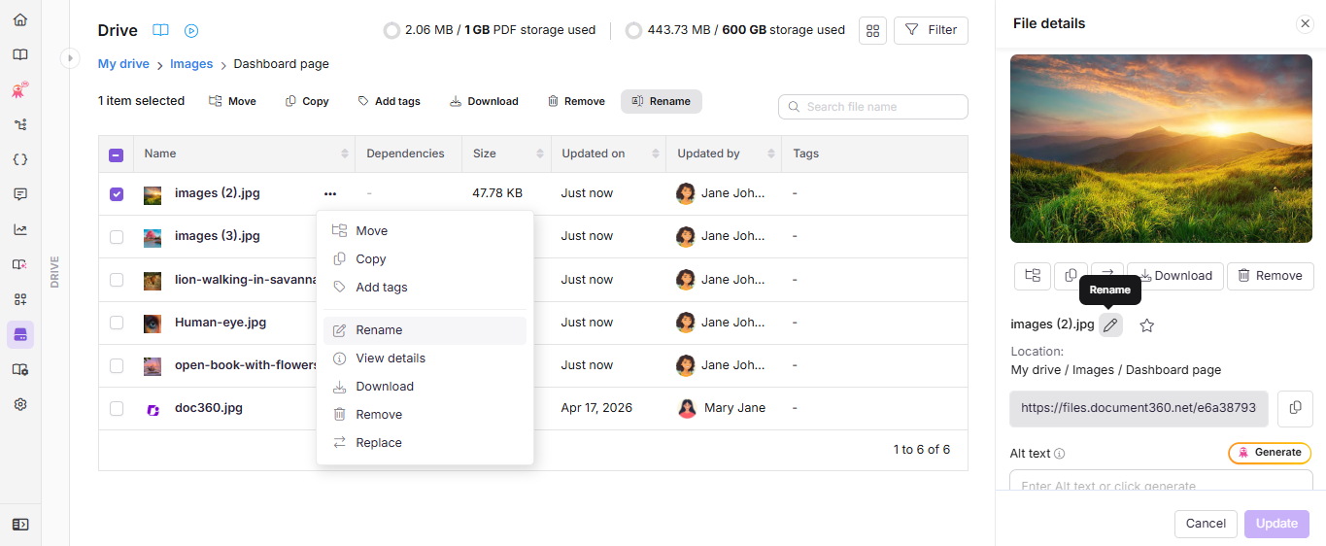Image resolution: width=1326 pixels, height=546 pixels.
Task: Choose Download from the context menu
Action: [425, 387]
